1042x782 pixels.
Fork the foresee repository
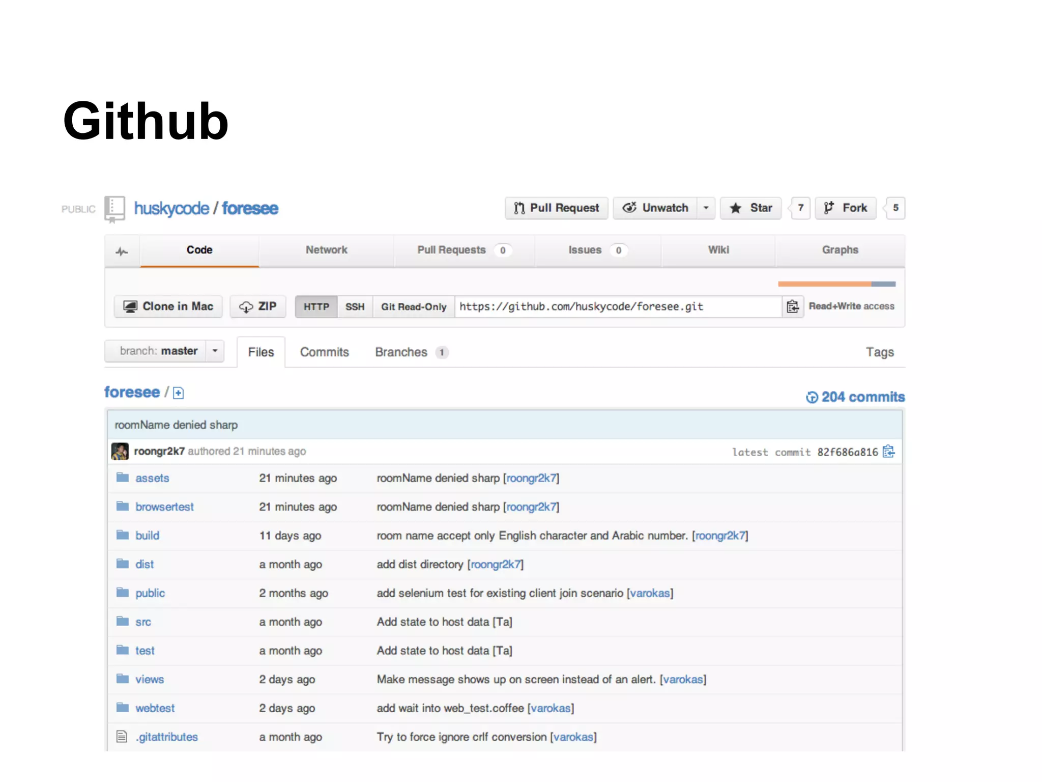tap(846, 208)
